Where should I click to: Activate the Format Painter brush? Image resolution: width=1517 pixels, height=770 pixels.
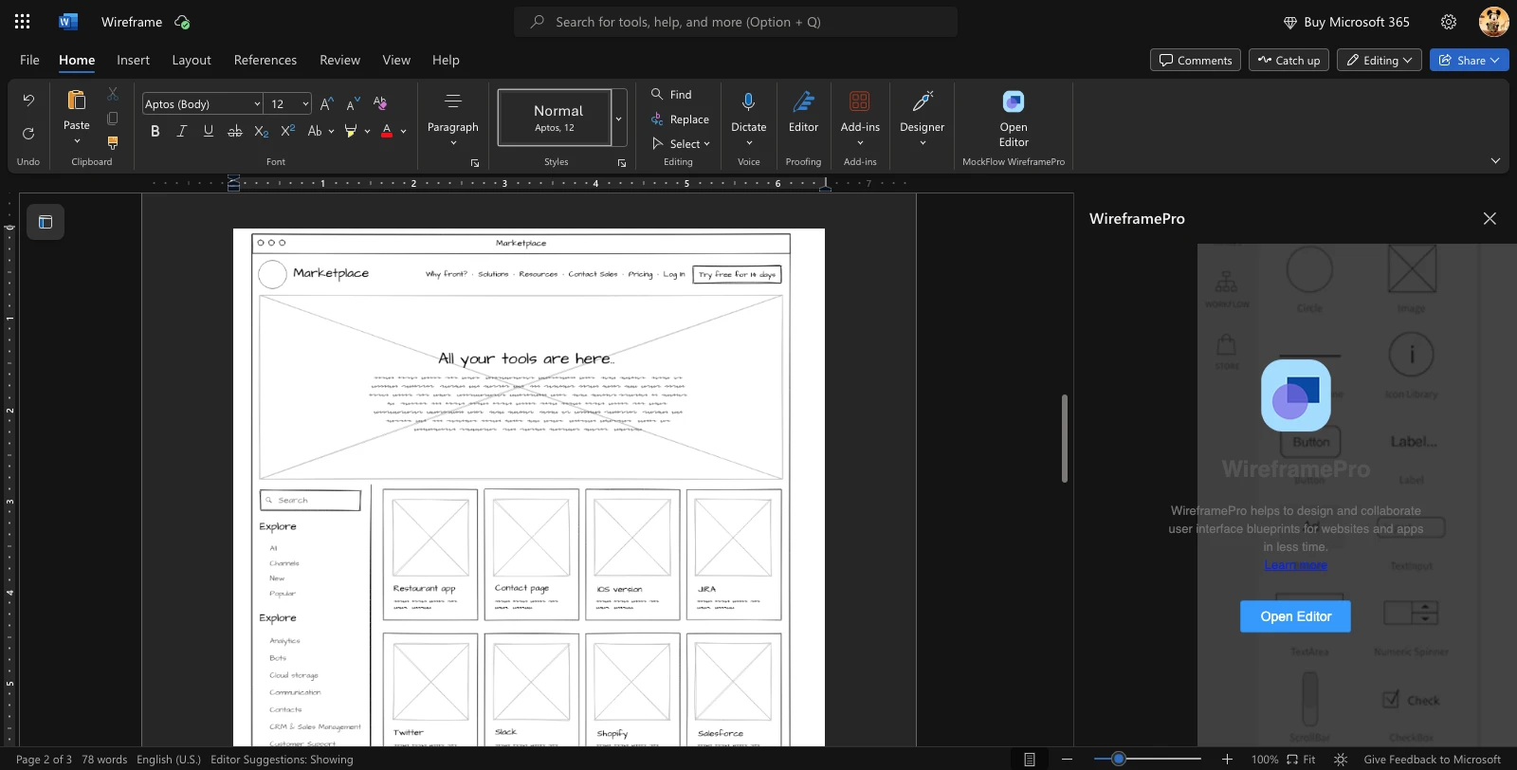tap(113, 143)
